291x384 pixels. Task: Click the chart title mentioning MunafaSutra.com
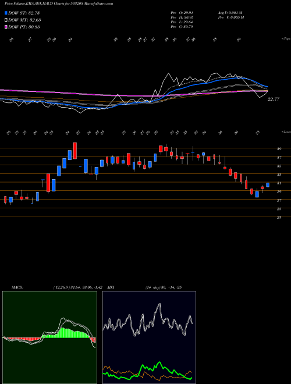tap(59, 4)
